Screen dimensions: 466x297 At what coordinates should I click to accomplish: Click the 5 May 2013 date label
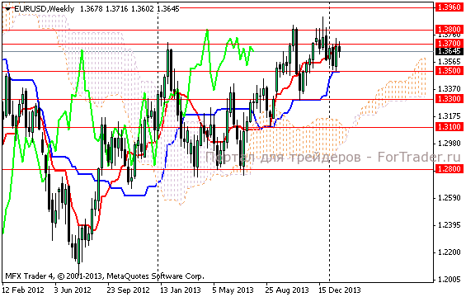pyautogui.click(x=233, y=290)
